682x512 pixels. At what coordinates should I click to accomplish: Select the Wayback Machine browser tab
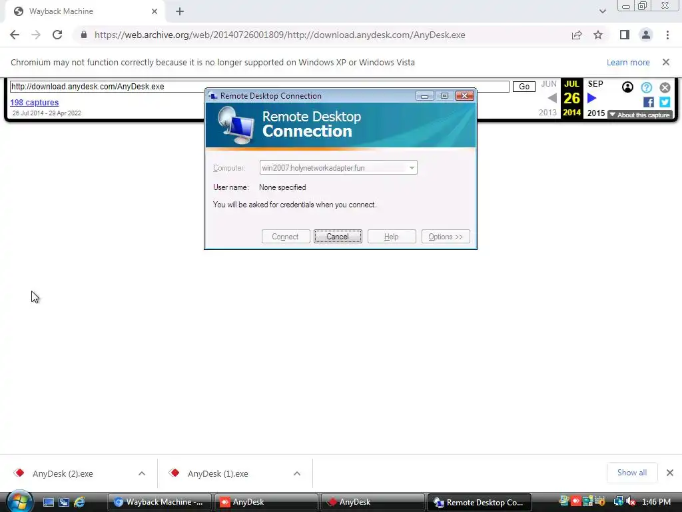point(85,11)
